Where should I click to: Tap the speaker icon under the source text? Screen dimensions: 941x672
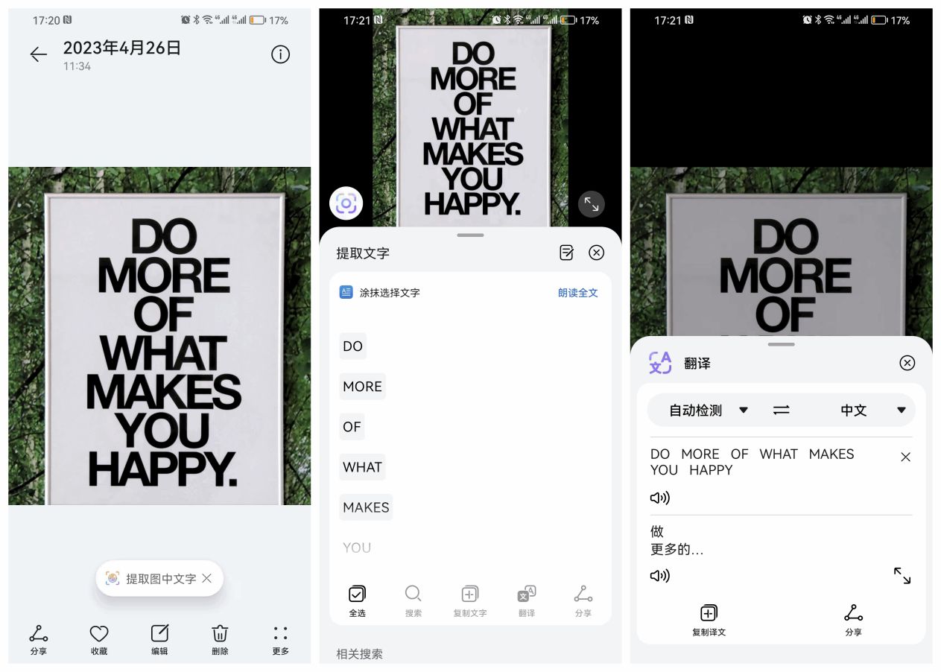tap(659, 497)
